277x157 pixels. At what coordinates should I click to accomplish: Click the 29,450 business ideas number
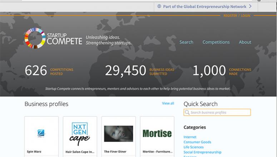[x=125, y=71]
